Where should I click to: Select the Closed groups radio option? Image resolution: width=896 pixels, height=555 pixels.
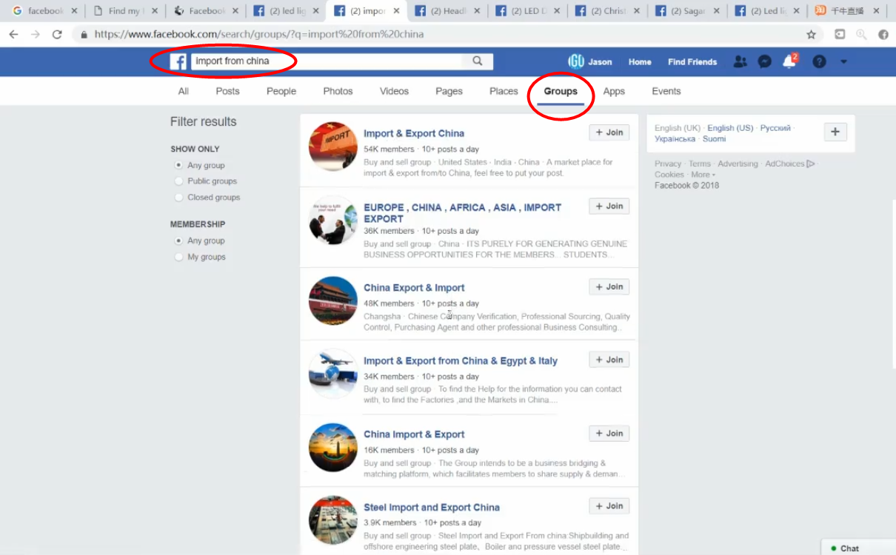pyautogui.click(x=178, y=197)
